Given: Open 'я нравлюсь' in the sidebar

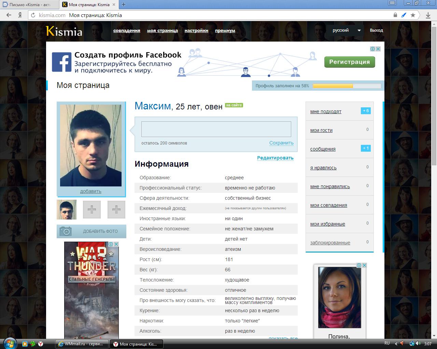Looking at the screenshot, I should tap(323, 168).
